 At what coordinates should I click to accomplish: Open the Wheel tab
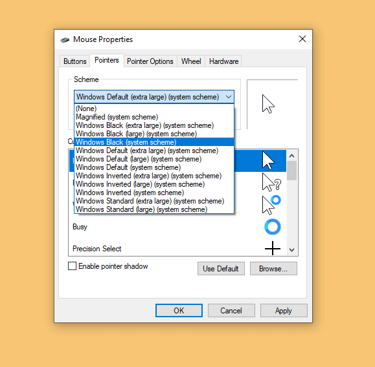point(191,61)
